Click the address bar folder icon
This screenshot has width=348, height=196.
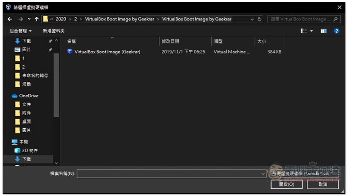46,19
